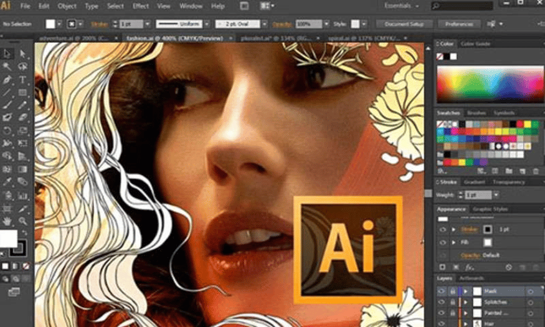Open the Stroke Weight dropdown in Stroke panel
545x327 pixels.
[x=496, y=195]
